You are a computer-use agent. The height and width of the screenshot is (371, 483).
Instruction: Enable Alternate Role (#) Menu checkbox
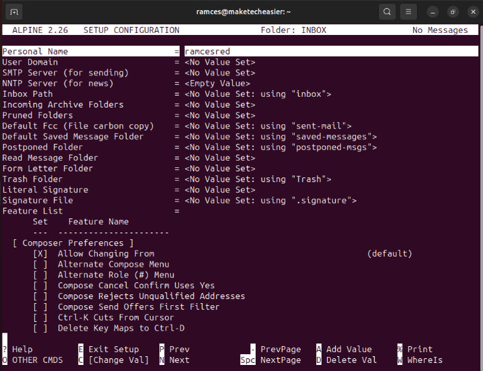[x=40, y=275]
